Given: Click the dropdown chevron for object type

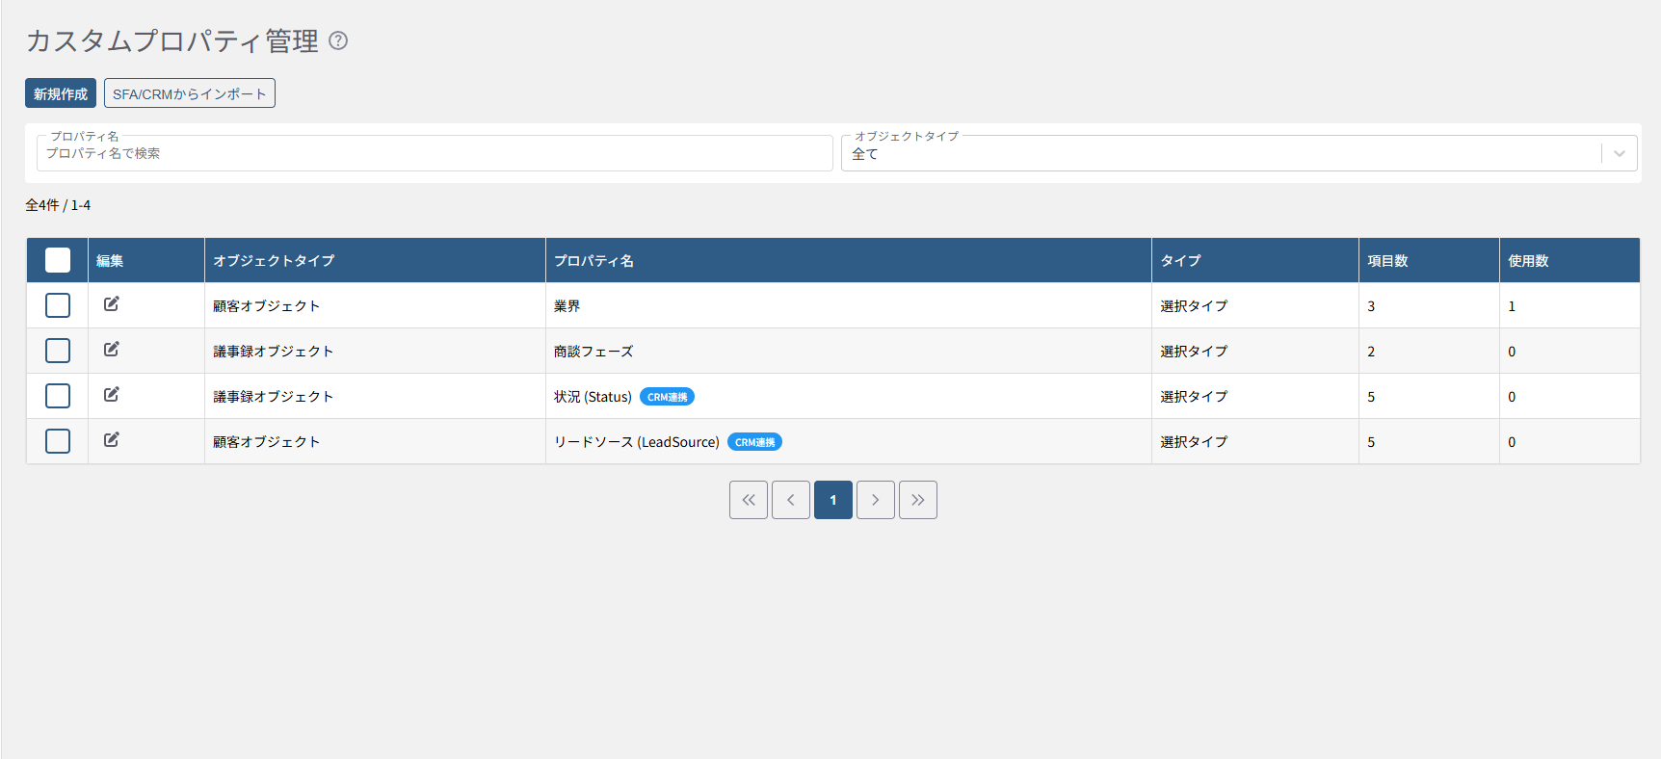Looking at the screenshot, I should pos(1620,153).
